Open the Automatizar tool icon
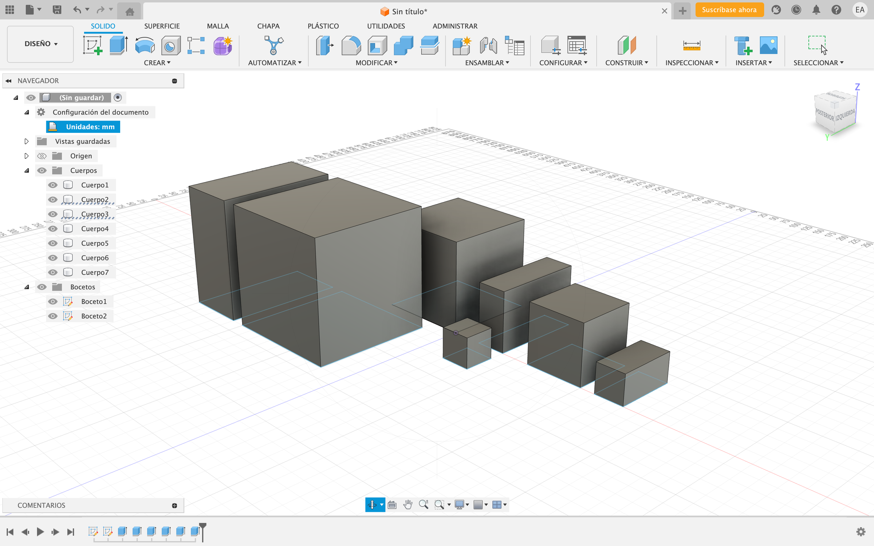874x546 pixels. (273, 45)
